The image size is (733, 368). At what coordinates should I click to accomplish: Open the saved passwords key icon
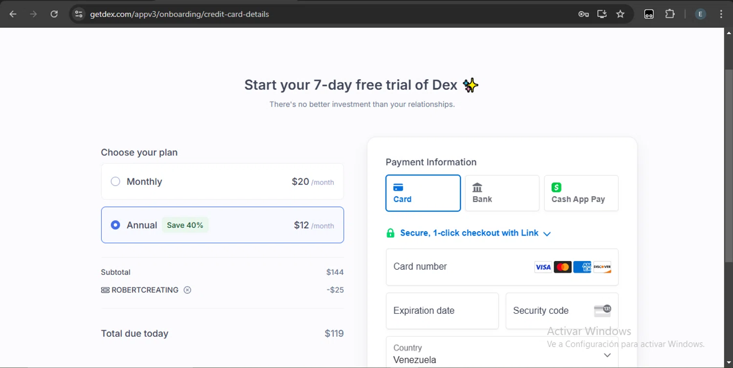click(x=583, y=14)
